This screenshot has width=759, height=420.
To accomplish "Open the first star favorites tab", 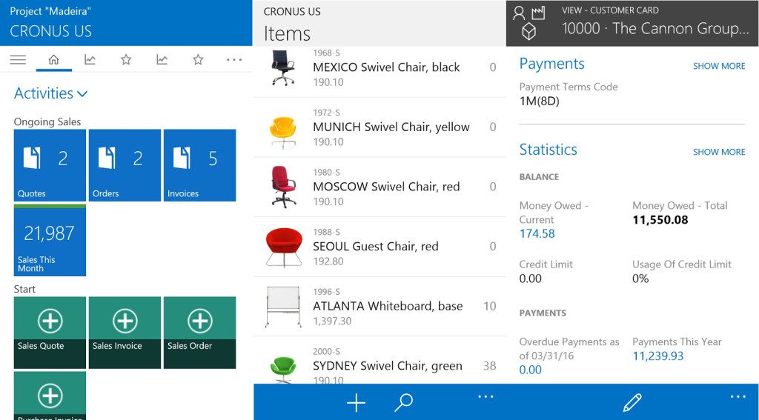I will [x=126, y=59].
